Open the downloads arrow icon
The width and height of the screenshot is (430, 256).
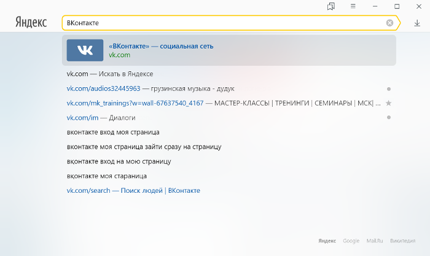(417, 23)
